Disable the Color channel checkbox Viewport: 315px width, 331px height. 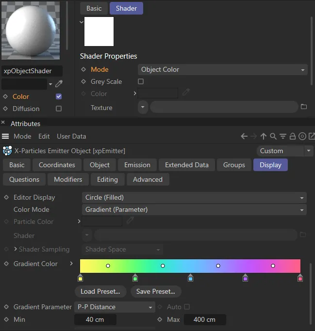point(59,96)
